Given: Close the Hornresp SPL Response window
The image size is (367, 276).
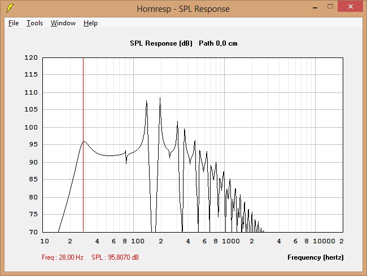Looking at the screenshot, I should coord(351,6).
